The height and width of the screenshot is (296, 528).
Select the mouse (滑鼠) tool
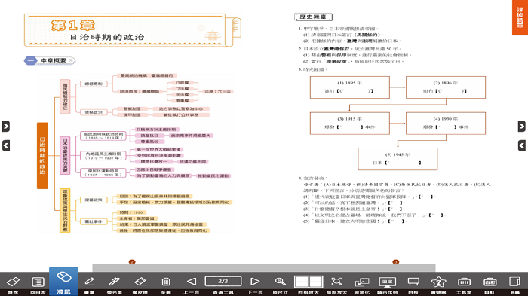coord(63,281)
